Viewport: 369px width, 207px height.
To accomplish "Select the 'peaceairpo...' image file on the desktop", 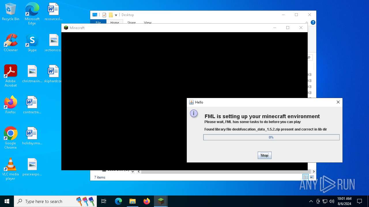I will [32, 167].
